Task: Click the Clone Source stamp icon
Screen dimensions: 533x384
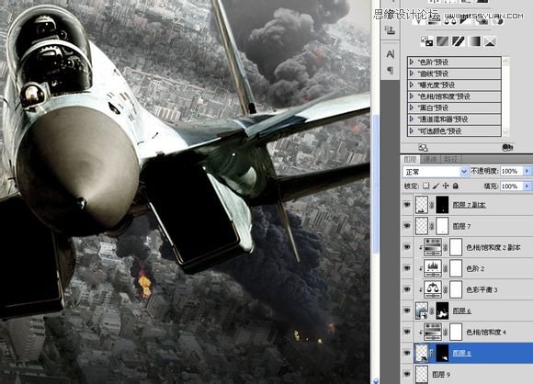Action: click(391, 30)
